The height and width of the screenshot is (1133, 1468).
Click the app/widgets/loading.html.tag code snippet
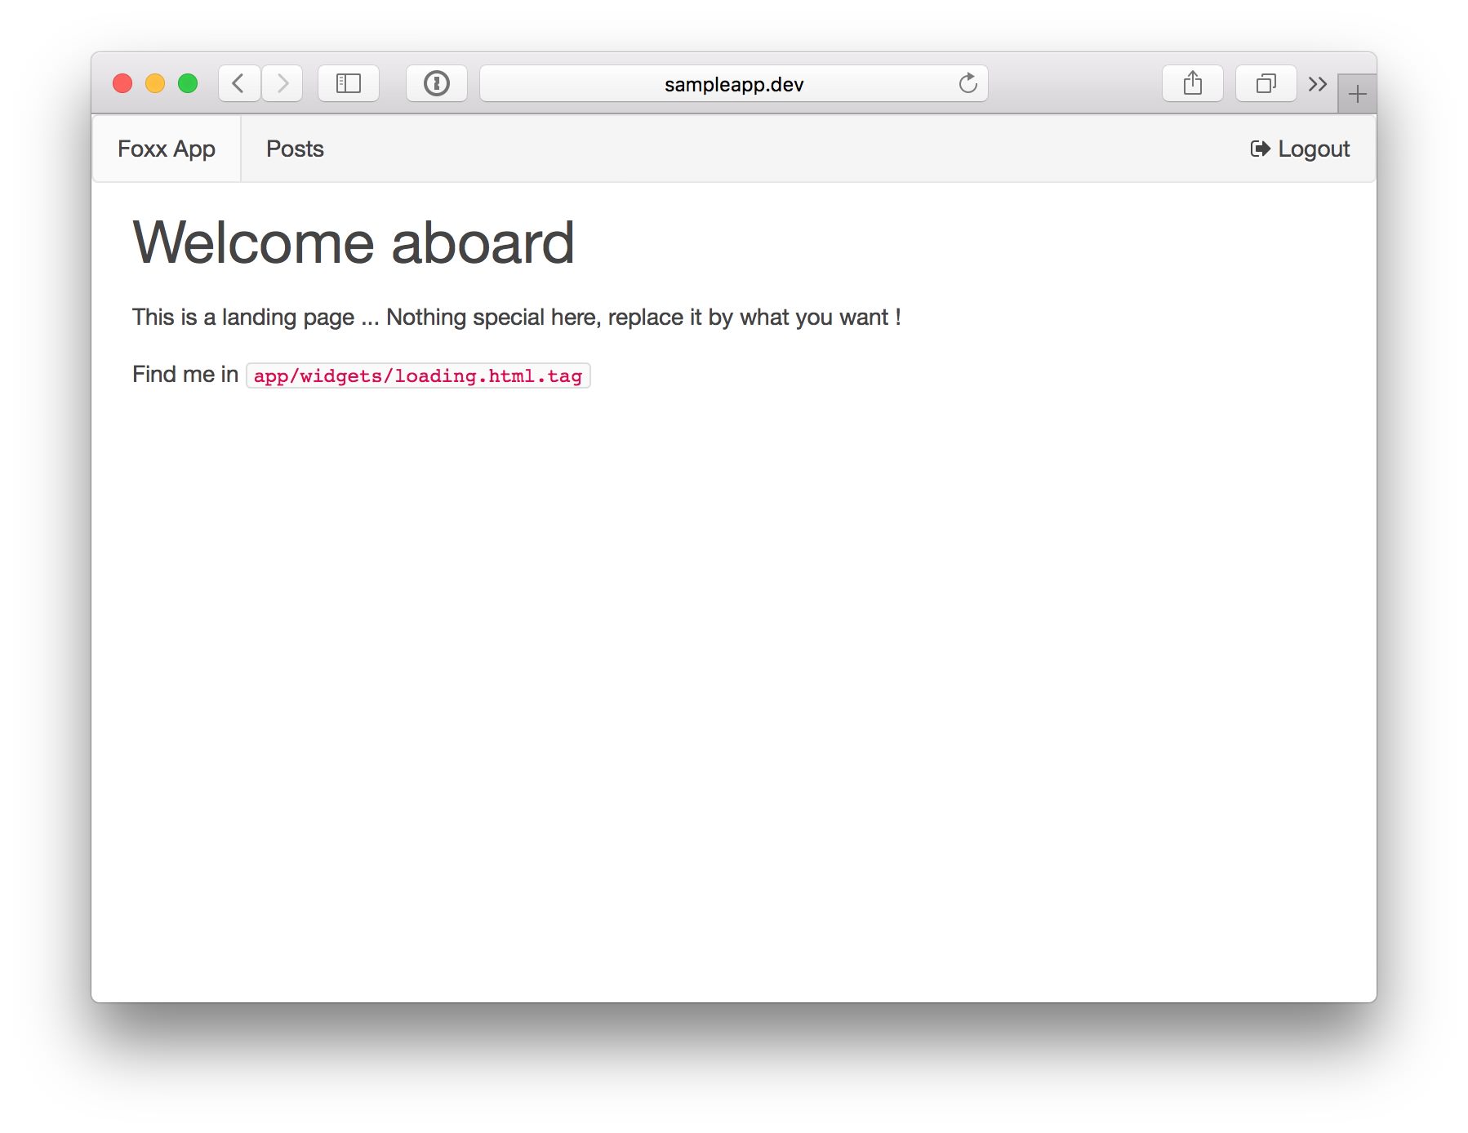417,375
